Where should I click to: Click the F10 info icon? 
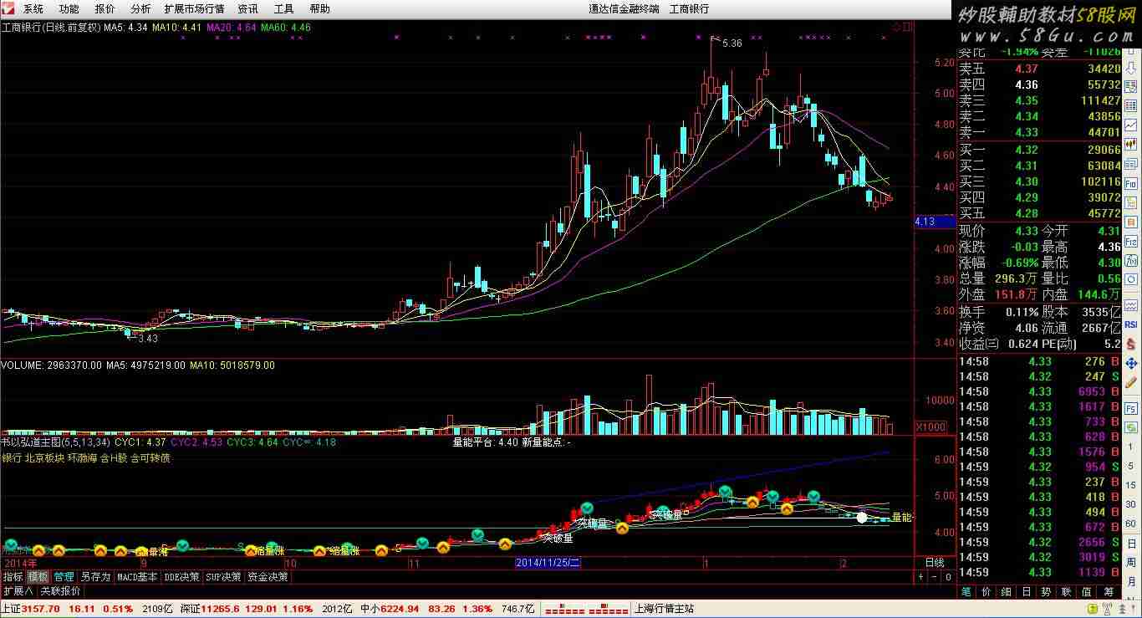1130,183
